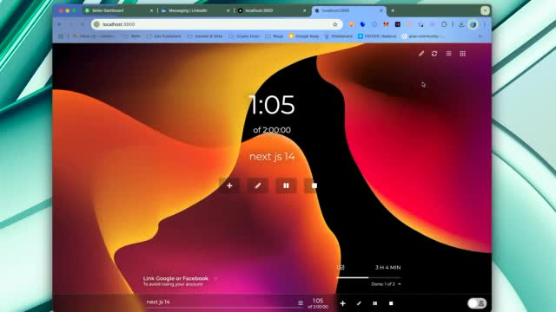Click the profile avatar in browser toolbar

(473, 24)
